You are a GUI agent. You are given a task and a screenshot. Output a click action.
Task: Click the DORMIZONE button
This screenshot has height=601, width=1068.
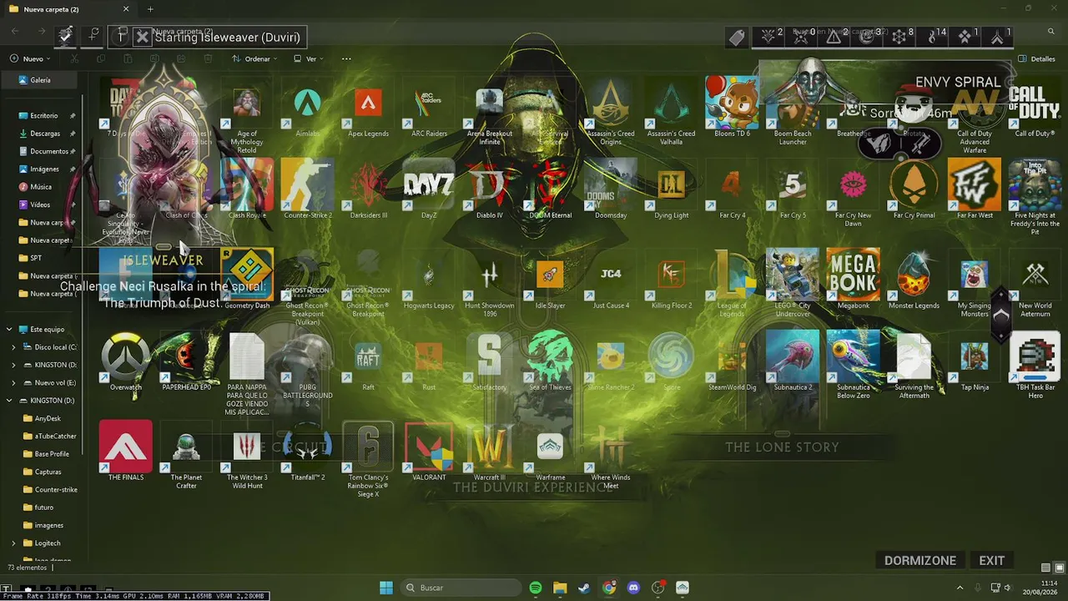click(920, 561)
